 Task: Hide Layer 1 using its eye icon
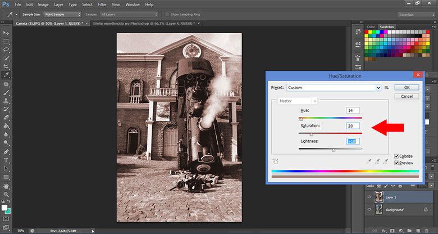coord(369,197)
